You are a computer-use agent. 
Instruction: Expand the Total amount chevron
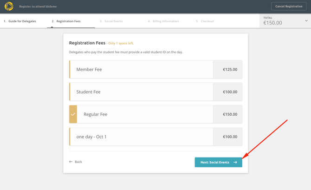306,21
